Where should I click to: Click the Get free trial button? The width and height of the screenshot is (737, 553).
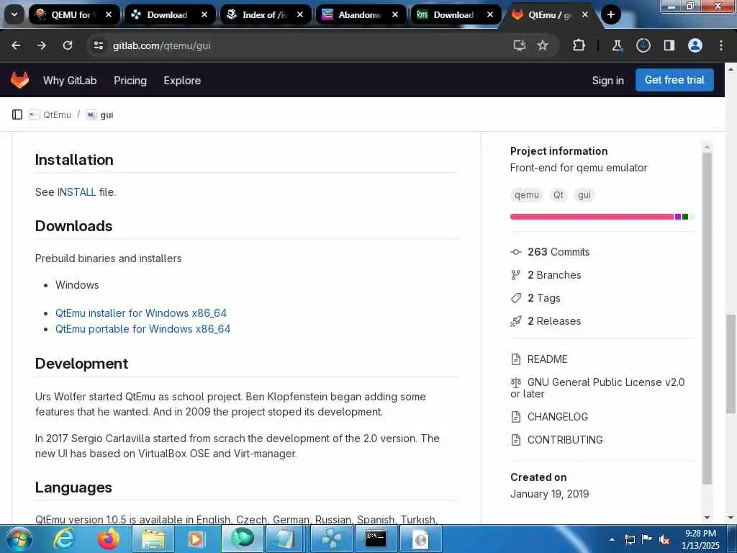674,80
